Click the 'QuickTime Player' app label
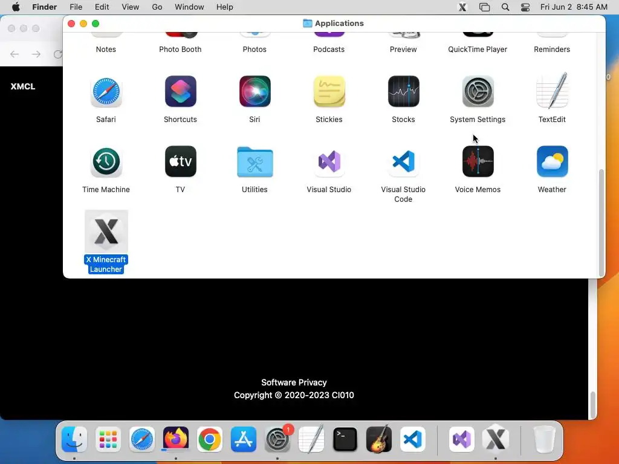Image resolution: width=619 pixels, height=464 pixels. click(478, 50)
